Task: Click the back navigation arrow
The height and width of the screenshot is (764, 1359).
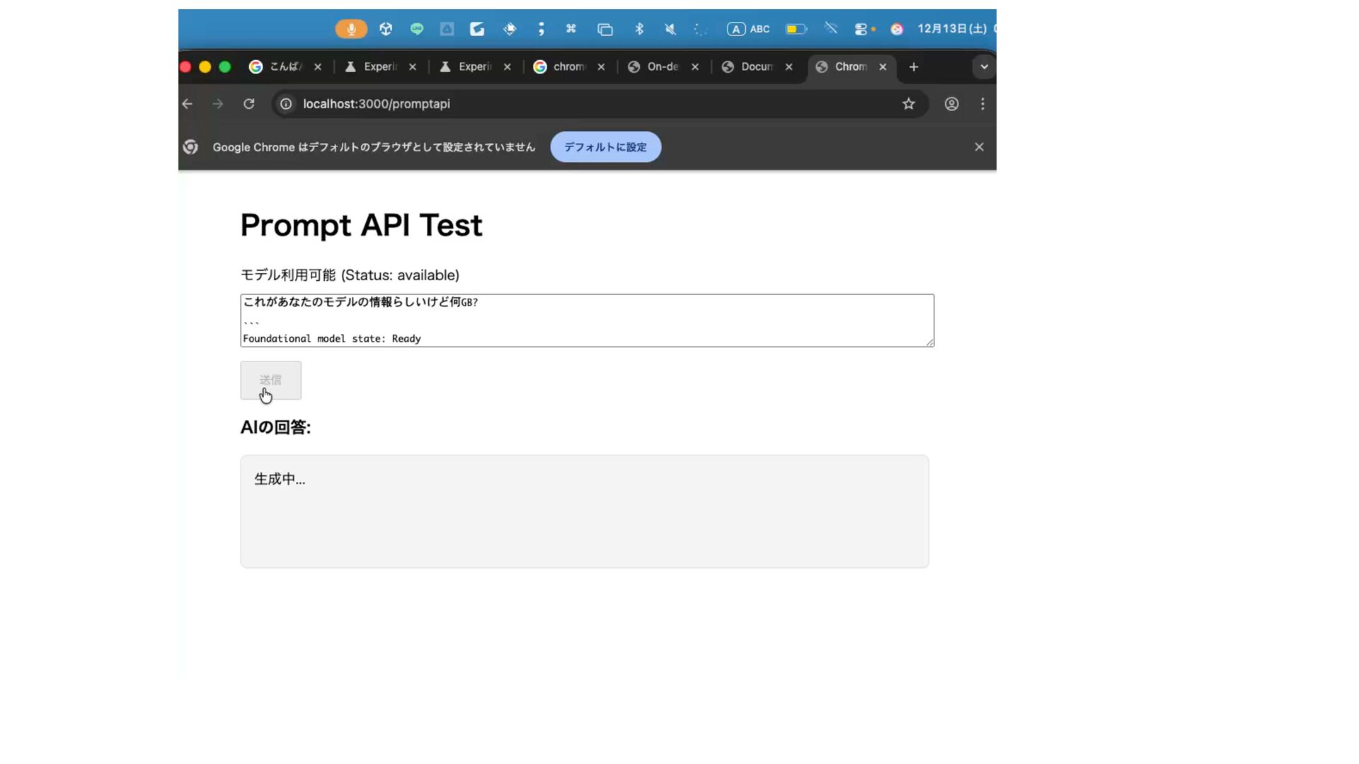Action: (188, 104)
